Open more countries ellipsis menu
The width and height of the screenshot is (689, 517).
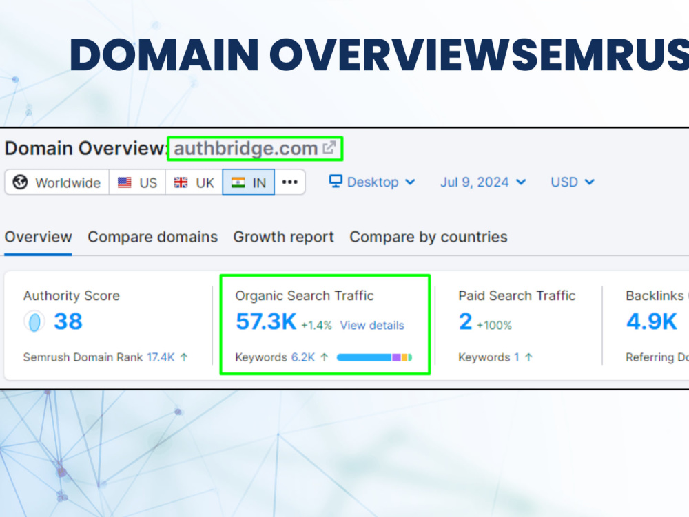pos(289,182)
